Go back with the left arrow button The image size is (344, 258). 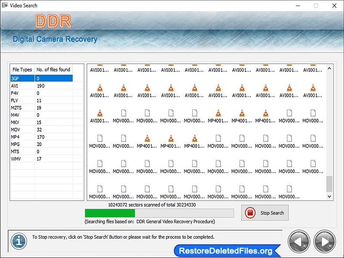tap(299, 242)
